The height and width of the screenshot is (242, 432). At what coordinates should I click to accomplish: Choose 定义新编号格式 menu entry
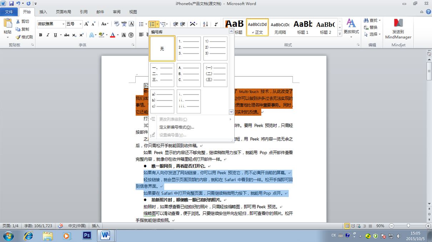pos(177,127)
